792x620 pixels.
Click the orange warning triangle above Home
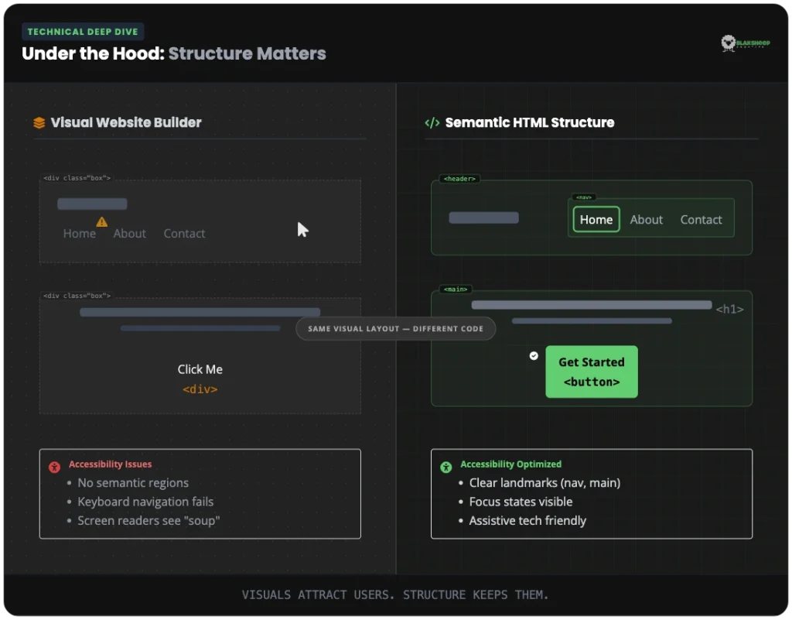[101, 222]
